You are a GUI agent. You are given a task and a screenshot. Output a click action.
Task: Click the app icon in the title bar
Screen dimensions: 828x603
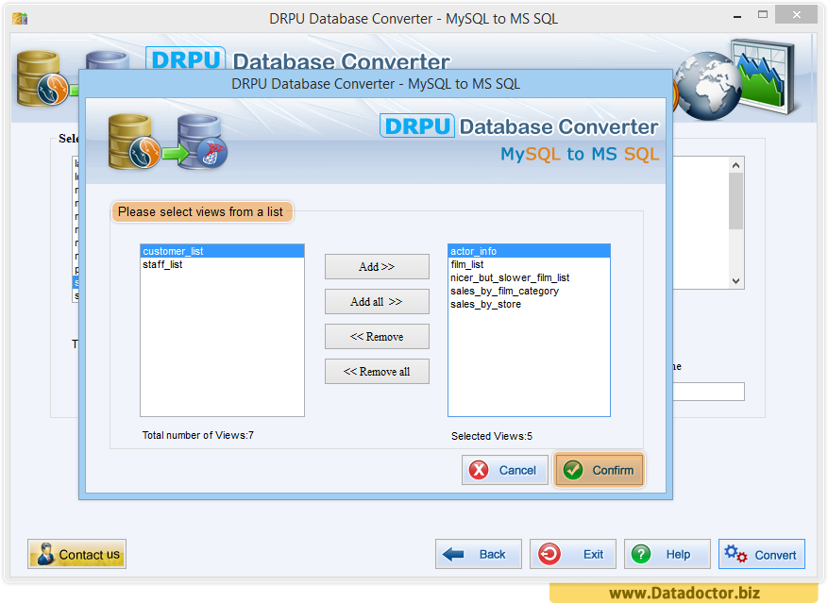pyautogui.click(x=20, y=19)
